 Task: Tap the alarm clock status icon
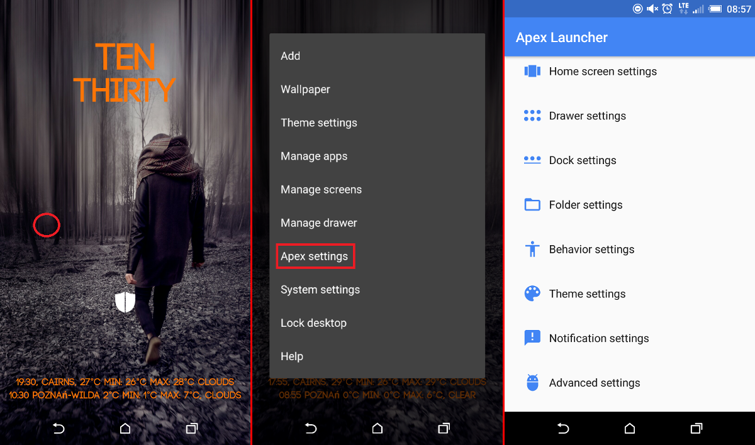click(668, 9)
